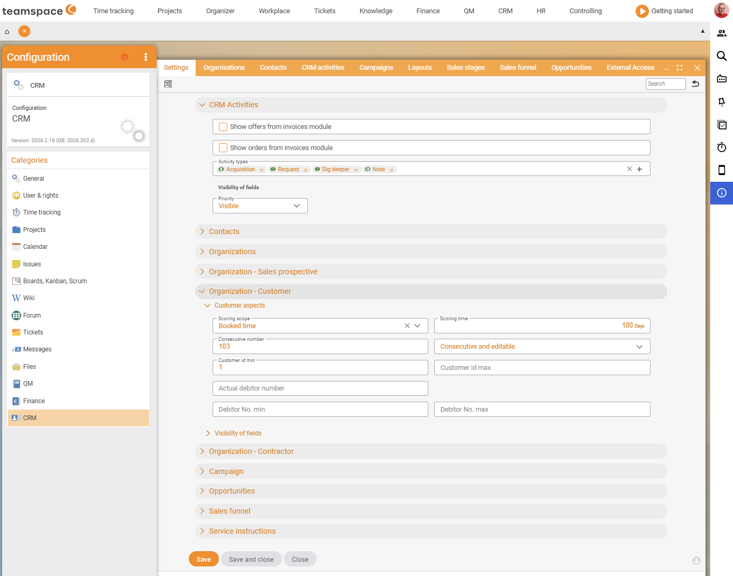733x576 pixels.
Task: Click the collapse-all icon below Settings tab
Action: (x=168, y=84)
